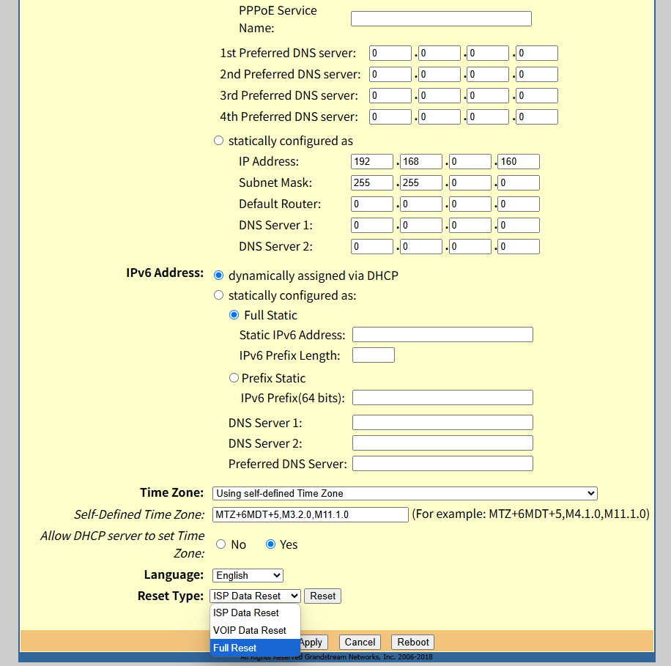Focus the PPPoE Service Name field

coord(441,19)
